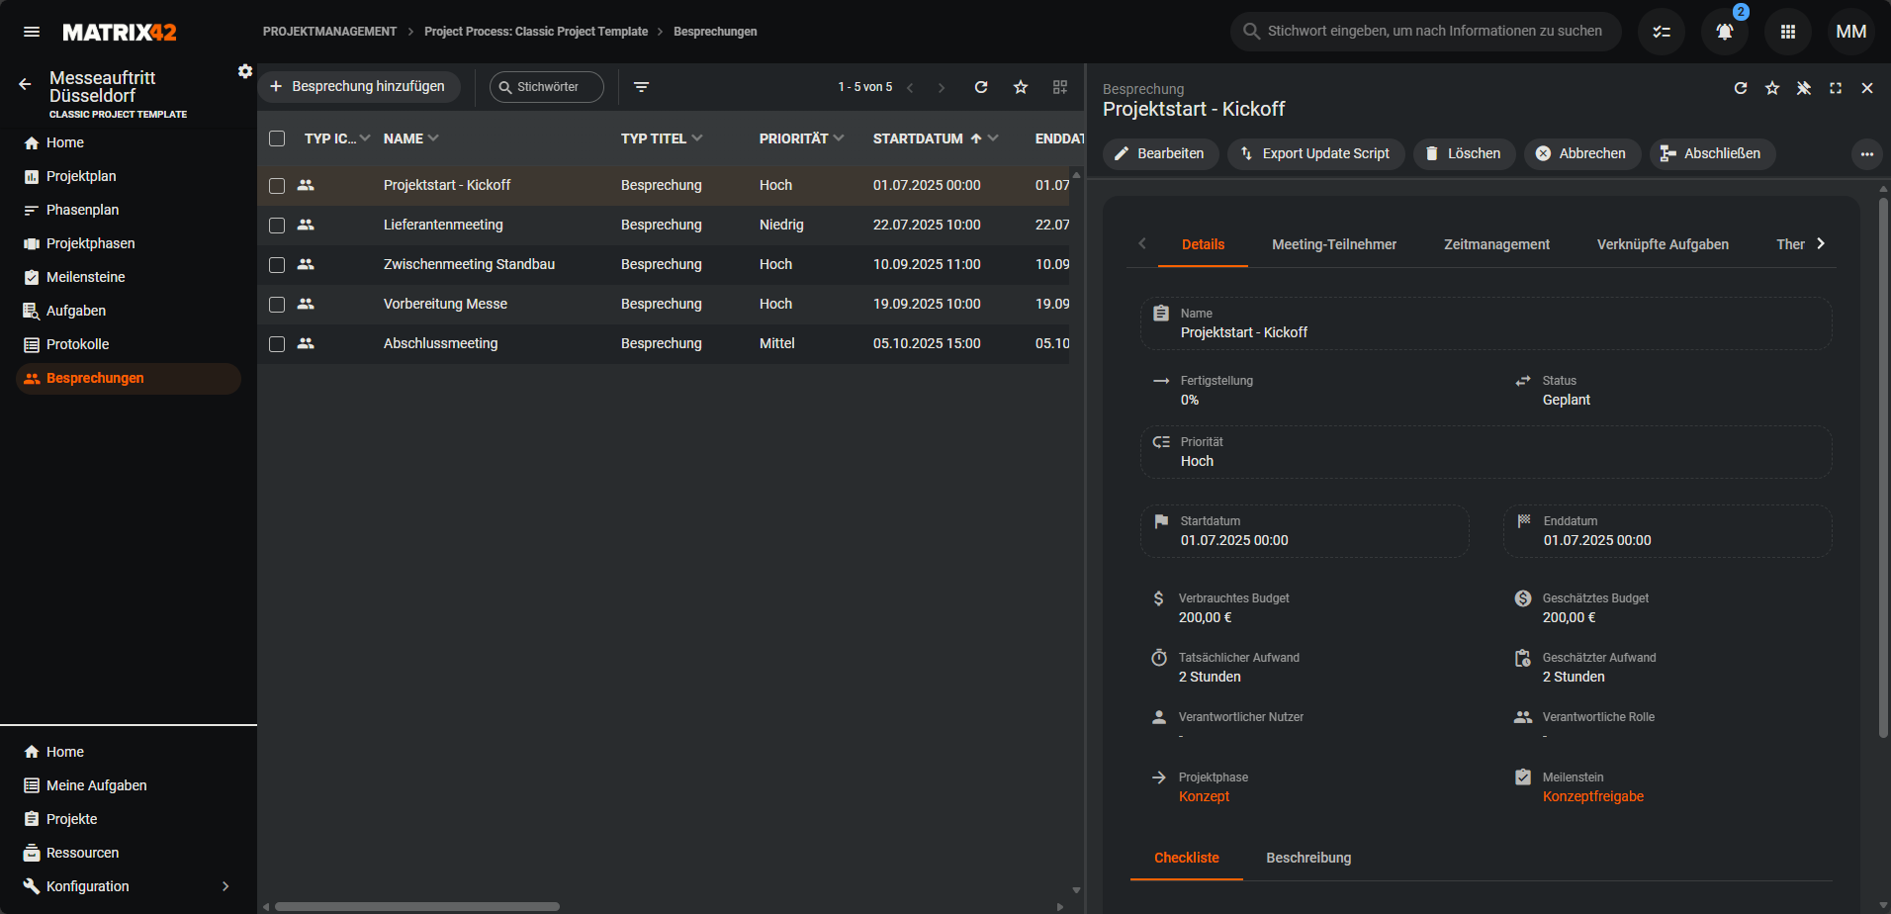Screen dimensions: 1891x914
Task: Open sidebar settings gear icon
Action: tap(245, 71)
